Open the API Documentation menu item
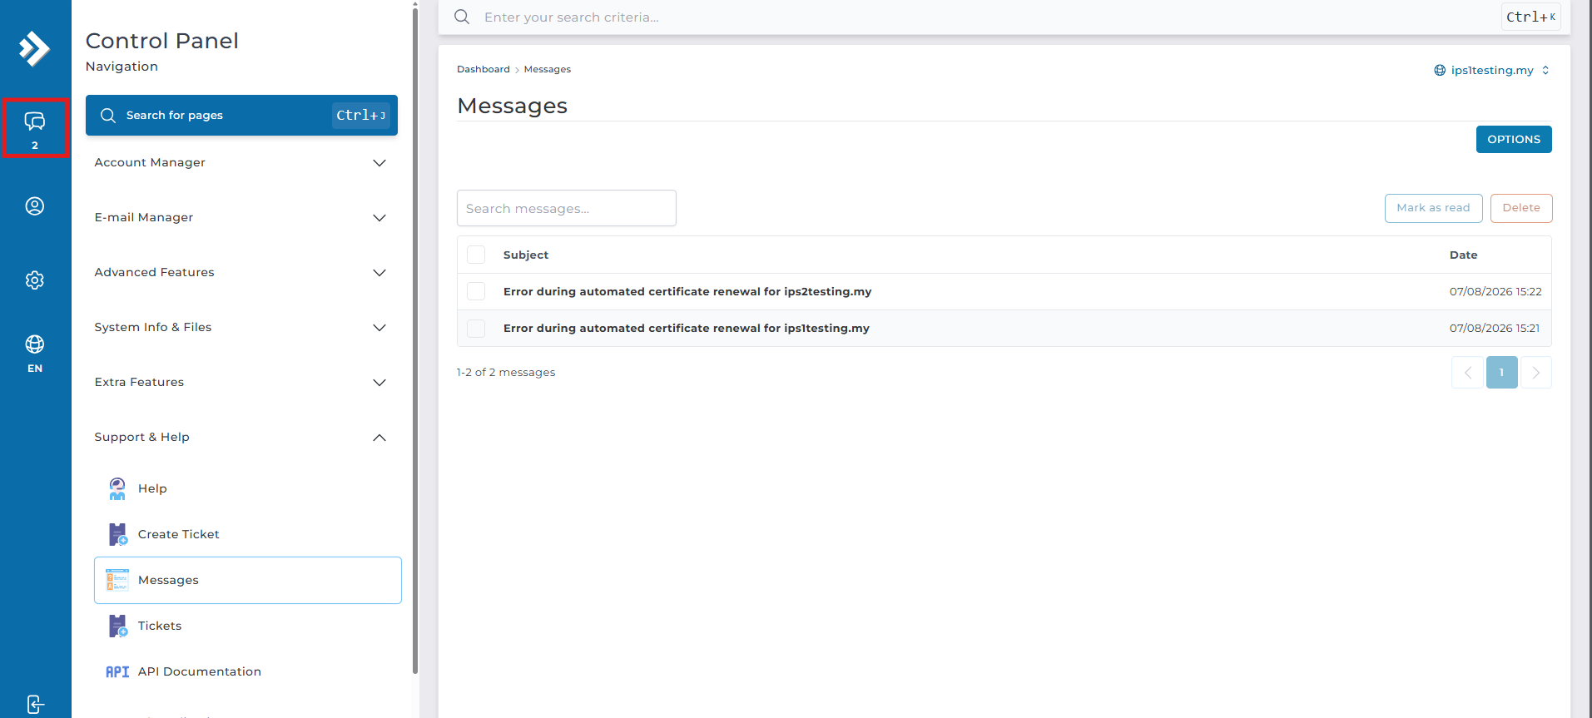Screen dimensions: 1592x718 [248, 671]
